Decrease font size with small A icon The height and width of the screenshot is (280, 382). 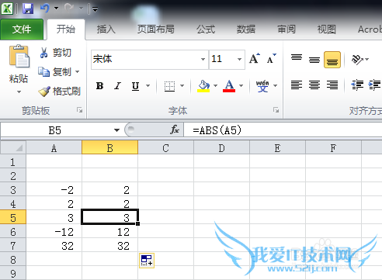(272, 59)
